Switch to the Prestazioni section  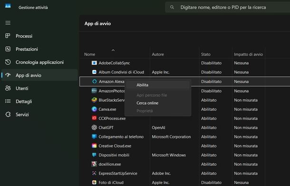click(x=39, y=49)
